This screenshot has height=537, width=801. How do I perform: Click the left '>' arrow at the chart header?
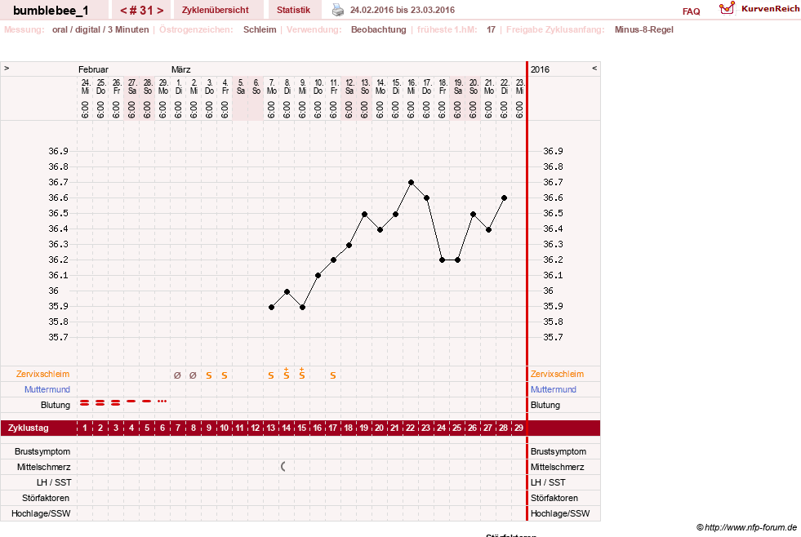[x=7, y=68]
